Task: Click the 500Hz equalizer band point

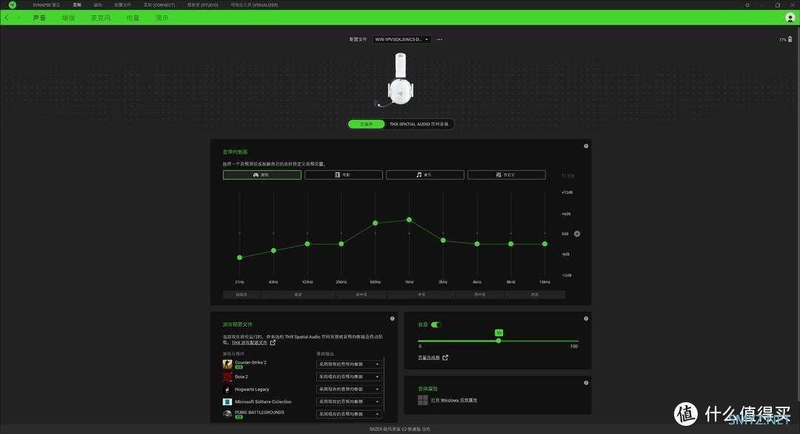Action: click(x=376, y=223)
